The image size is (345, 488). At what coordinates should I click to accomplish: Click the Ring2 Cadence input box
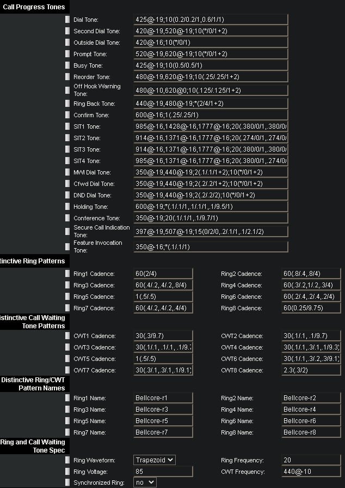[311, 274]
